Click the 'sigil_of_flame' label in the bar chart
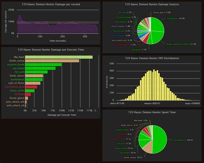This screenshot has width=204, height=163. pos(16,83)
